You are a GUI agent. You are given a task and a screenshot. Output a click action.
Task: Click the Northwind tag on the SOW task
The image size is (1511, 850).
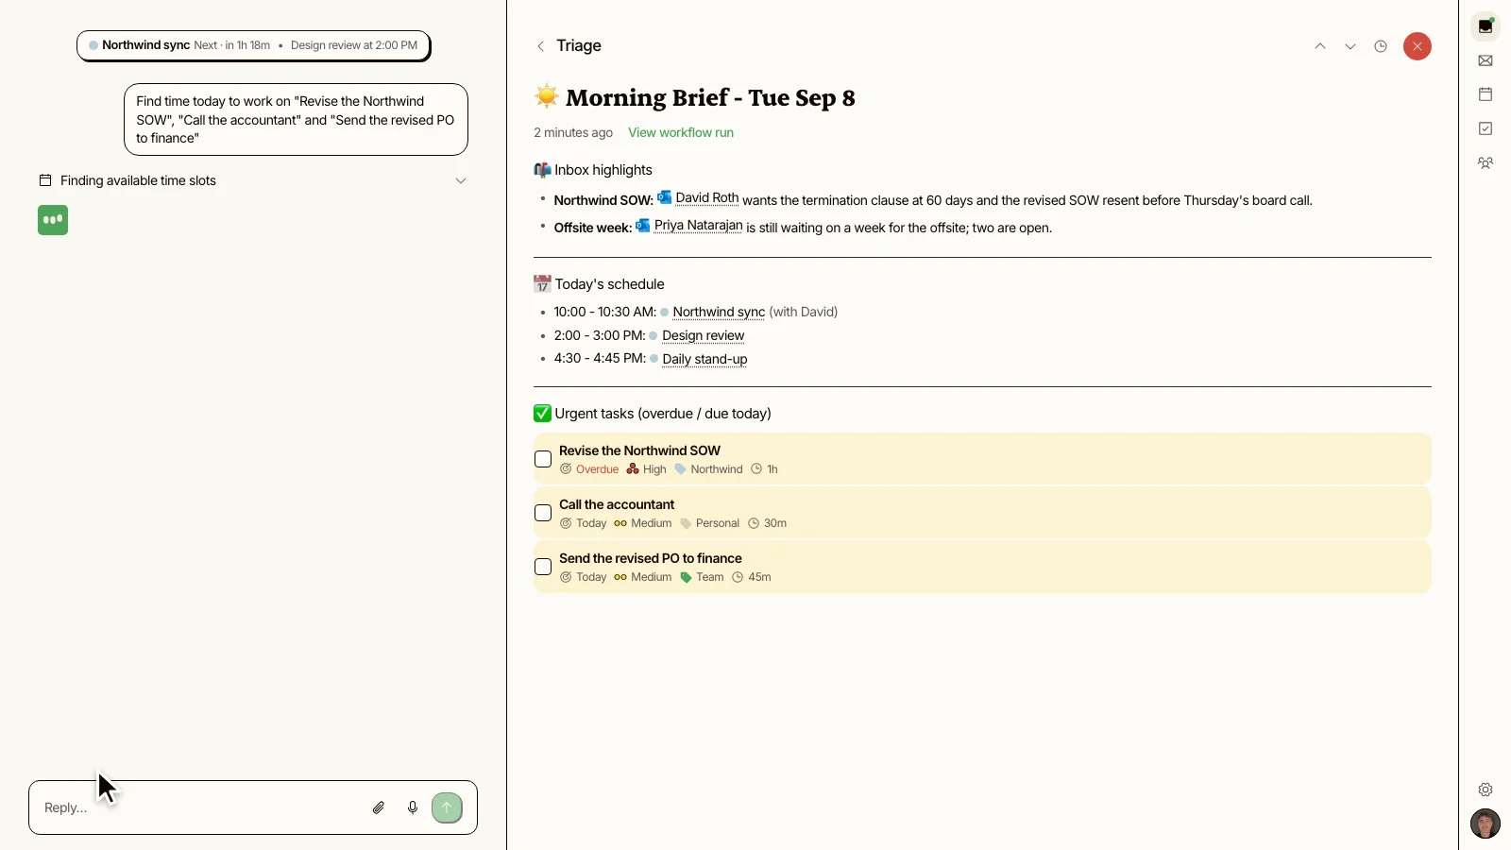click(x=709, y=469)
